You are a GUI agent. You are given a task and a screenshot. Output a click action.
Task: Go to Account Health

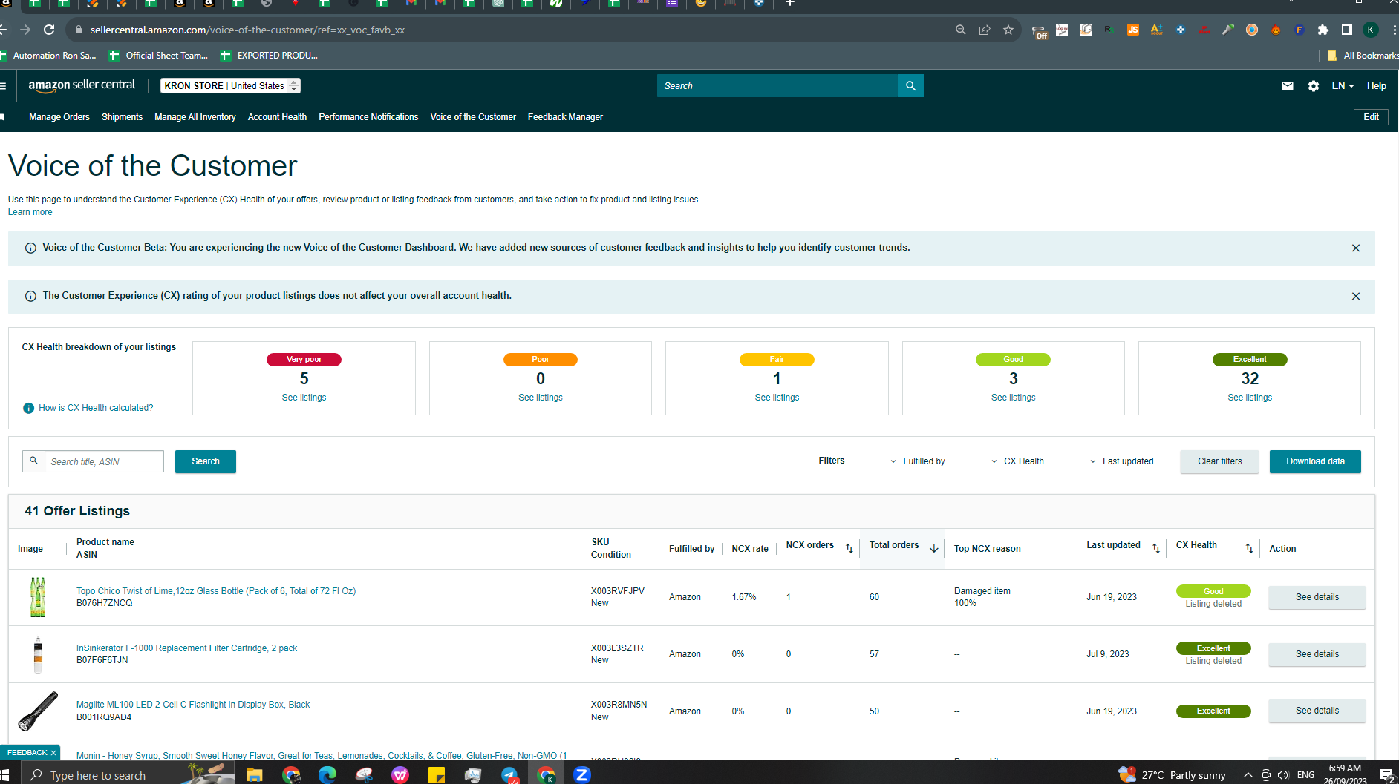[x=277, y=117]
